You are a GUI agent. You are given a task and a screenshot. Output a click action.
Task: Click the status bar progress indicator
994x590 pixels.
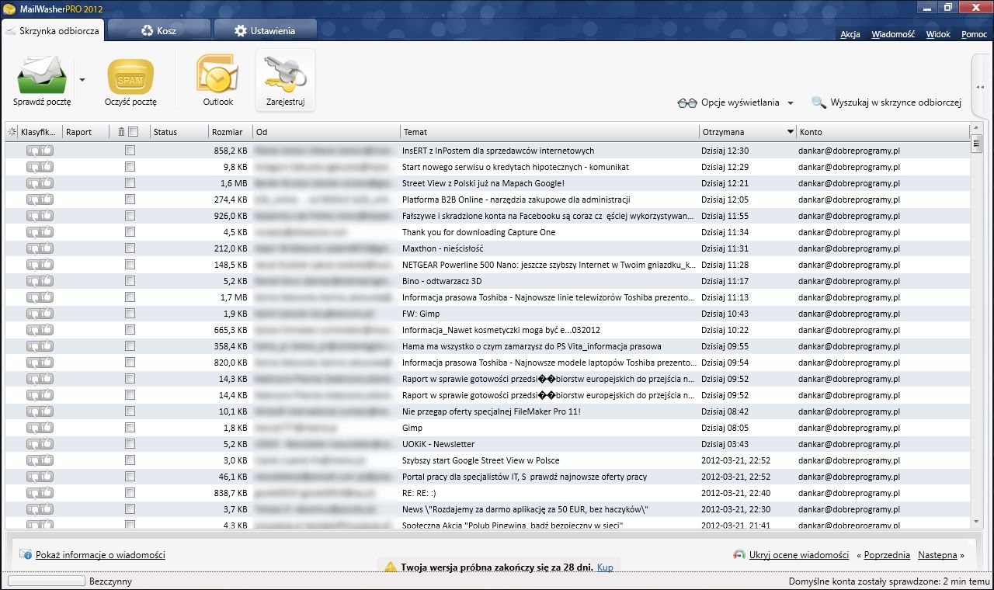point(47,581)
